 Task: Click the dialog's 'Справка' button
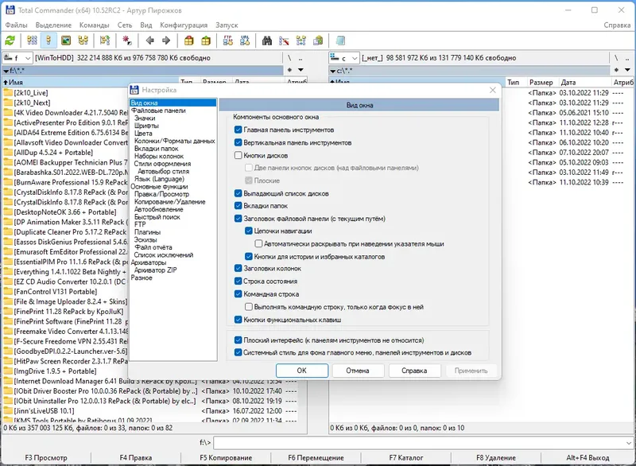click(x=414, y=371)
